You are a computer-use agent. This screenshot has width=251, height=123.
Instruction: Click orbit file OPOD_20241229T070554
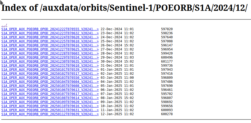click(50, 57)
